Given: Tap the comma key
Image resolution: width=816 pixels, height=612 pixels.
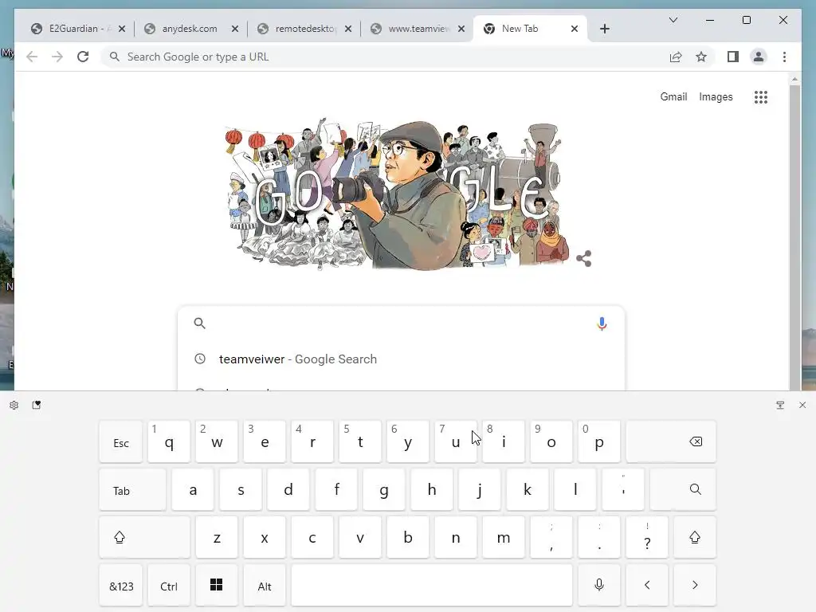Looking at the screenshot, I should pos(551,537).
